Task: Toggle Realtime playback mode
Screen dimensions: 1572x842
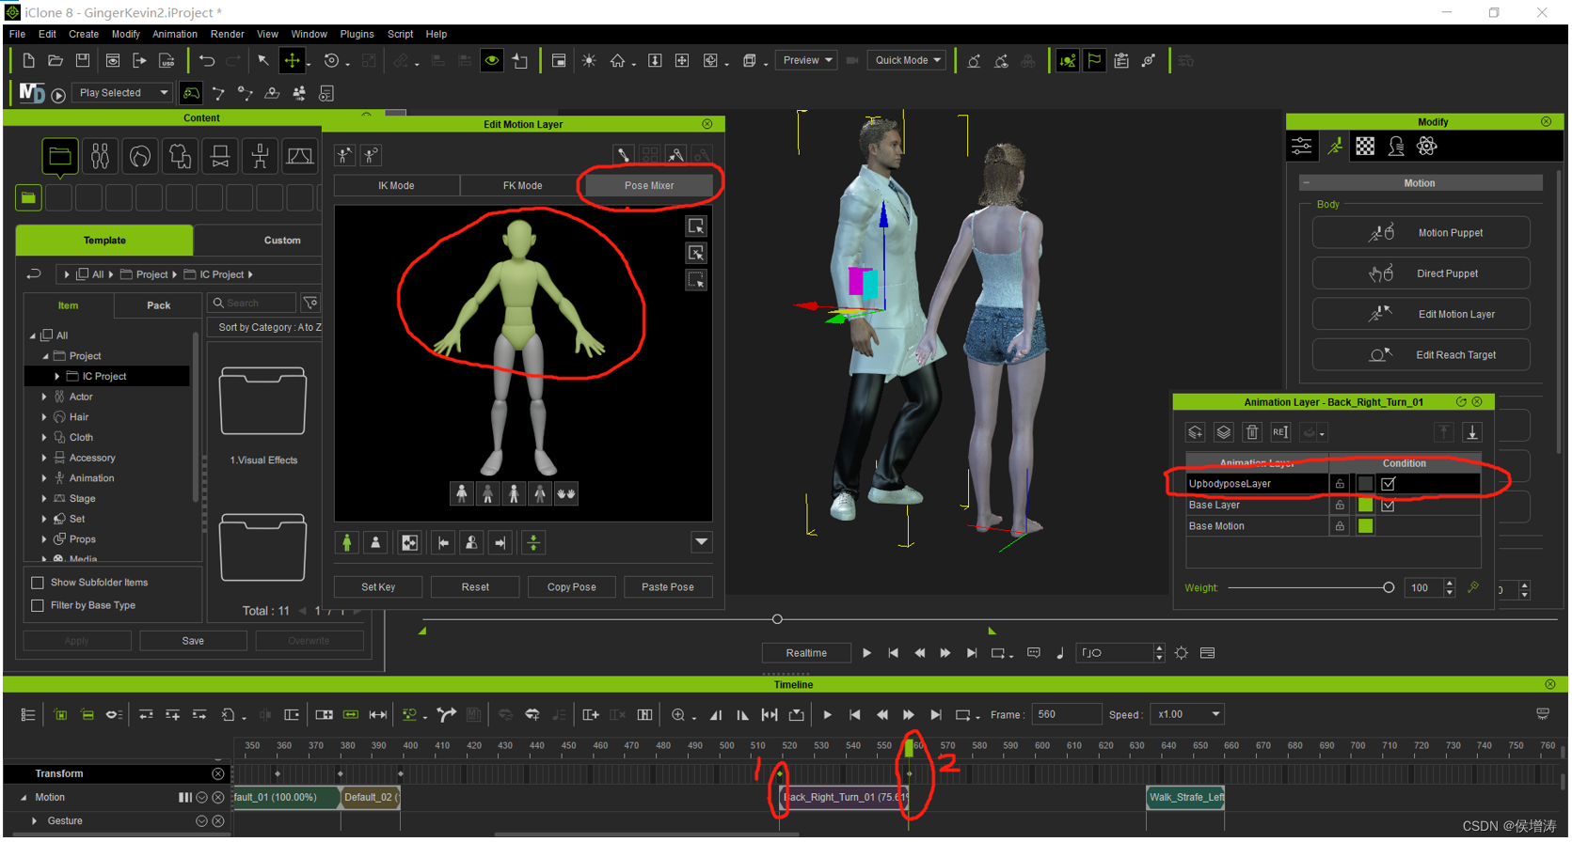Action: click(x=806, y=653)
